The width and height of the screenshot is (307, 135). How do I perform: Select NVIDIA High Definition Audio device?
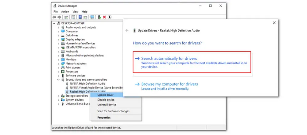click(87, 83)
